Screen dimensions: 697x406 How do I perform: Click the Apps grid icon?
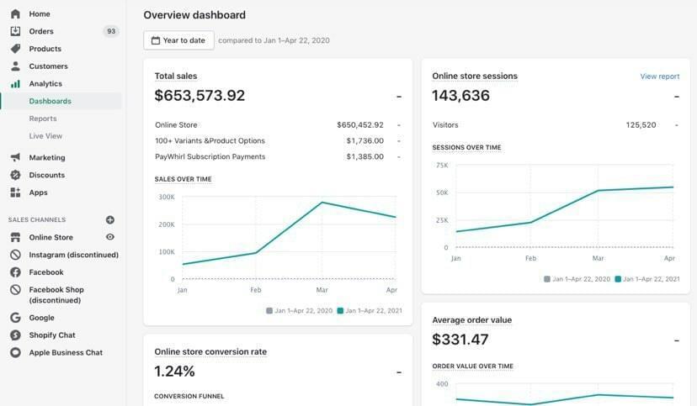pos(15,192)
